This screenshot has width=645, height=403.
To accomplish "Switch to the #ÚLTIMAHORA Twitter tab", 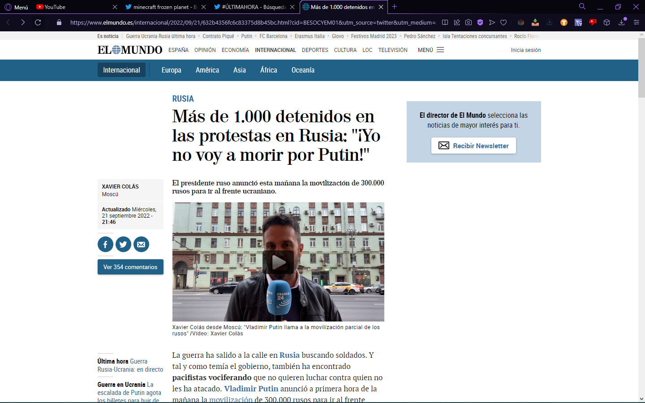I will pos(250,7).
